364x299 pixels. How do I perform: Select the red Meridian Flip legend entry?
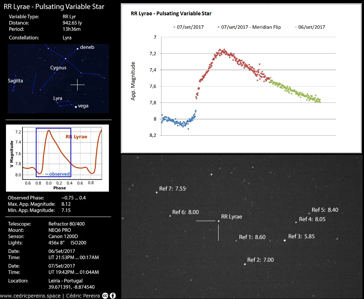pos(249,27)
